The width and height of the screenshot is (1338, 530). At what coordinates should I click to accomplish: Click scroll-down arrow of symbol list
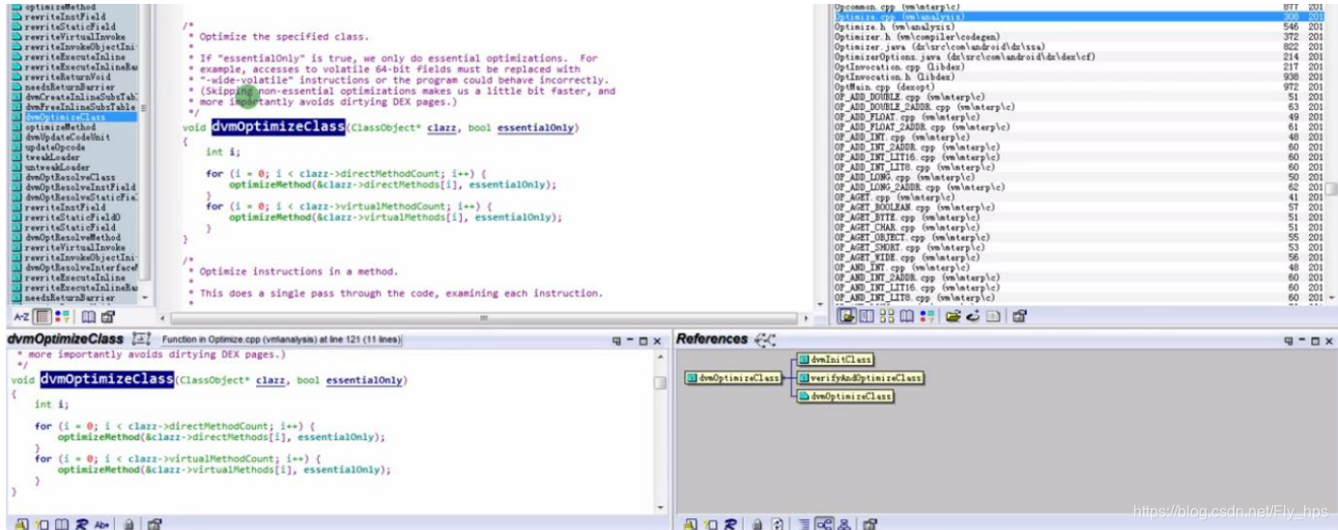pos(146,298)
